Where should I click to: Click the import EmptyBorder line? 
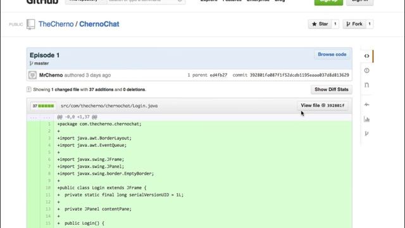pos(106,174)
